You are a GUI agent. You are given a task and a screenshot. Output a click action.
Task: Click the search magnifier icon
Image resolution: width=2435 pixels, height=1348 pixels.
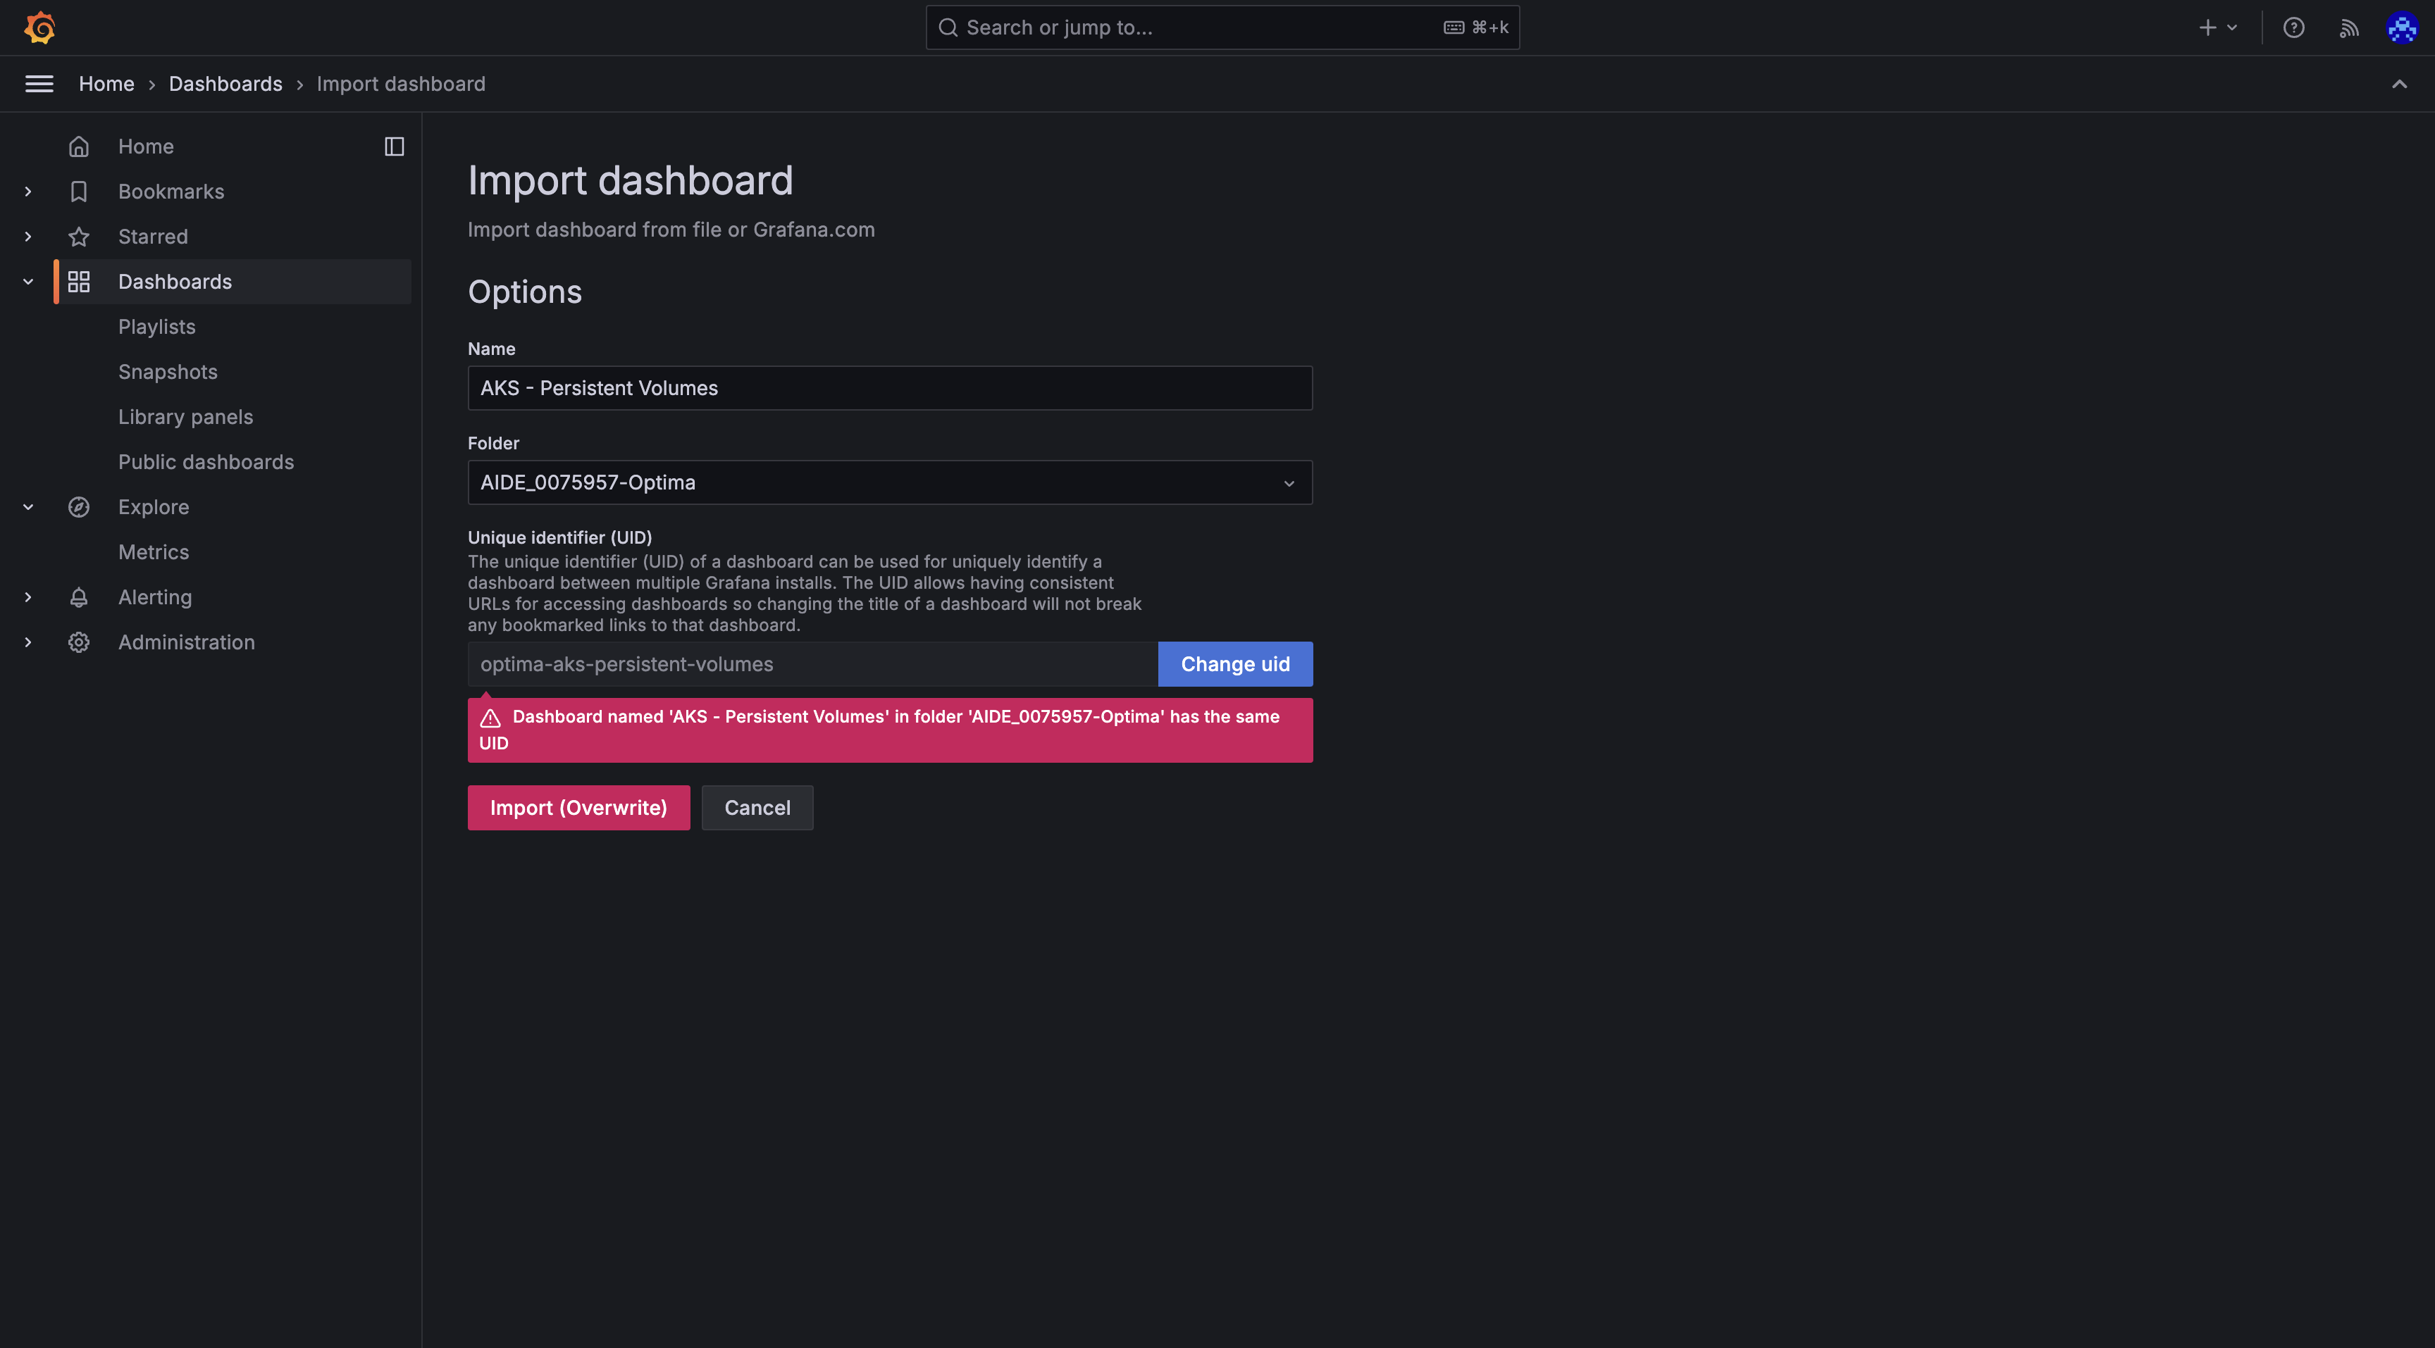948,27
